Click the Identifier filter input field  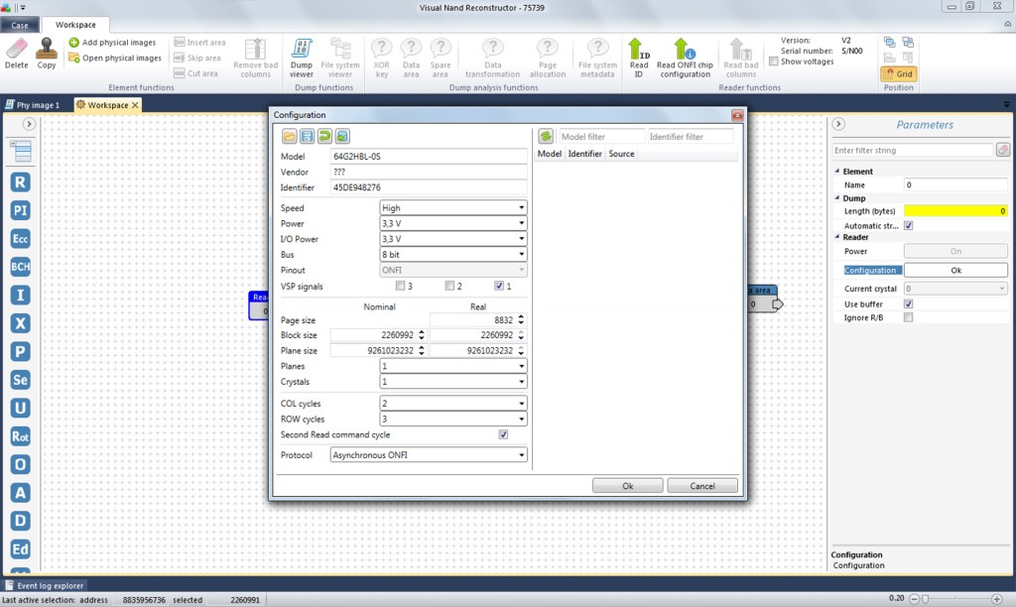(x=691, y=137)
